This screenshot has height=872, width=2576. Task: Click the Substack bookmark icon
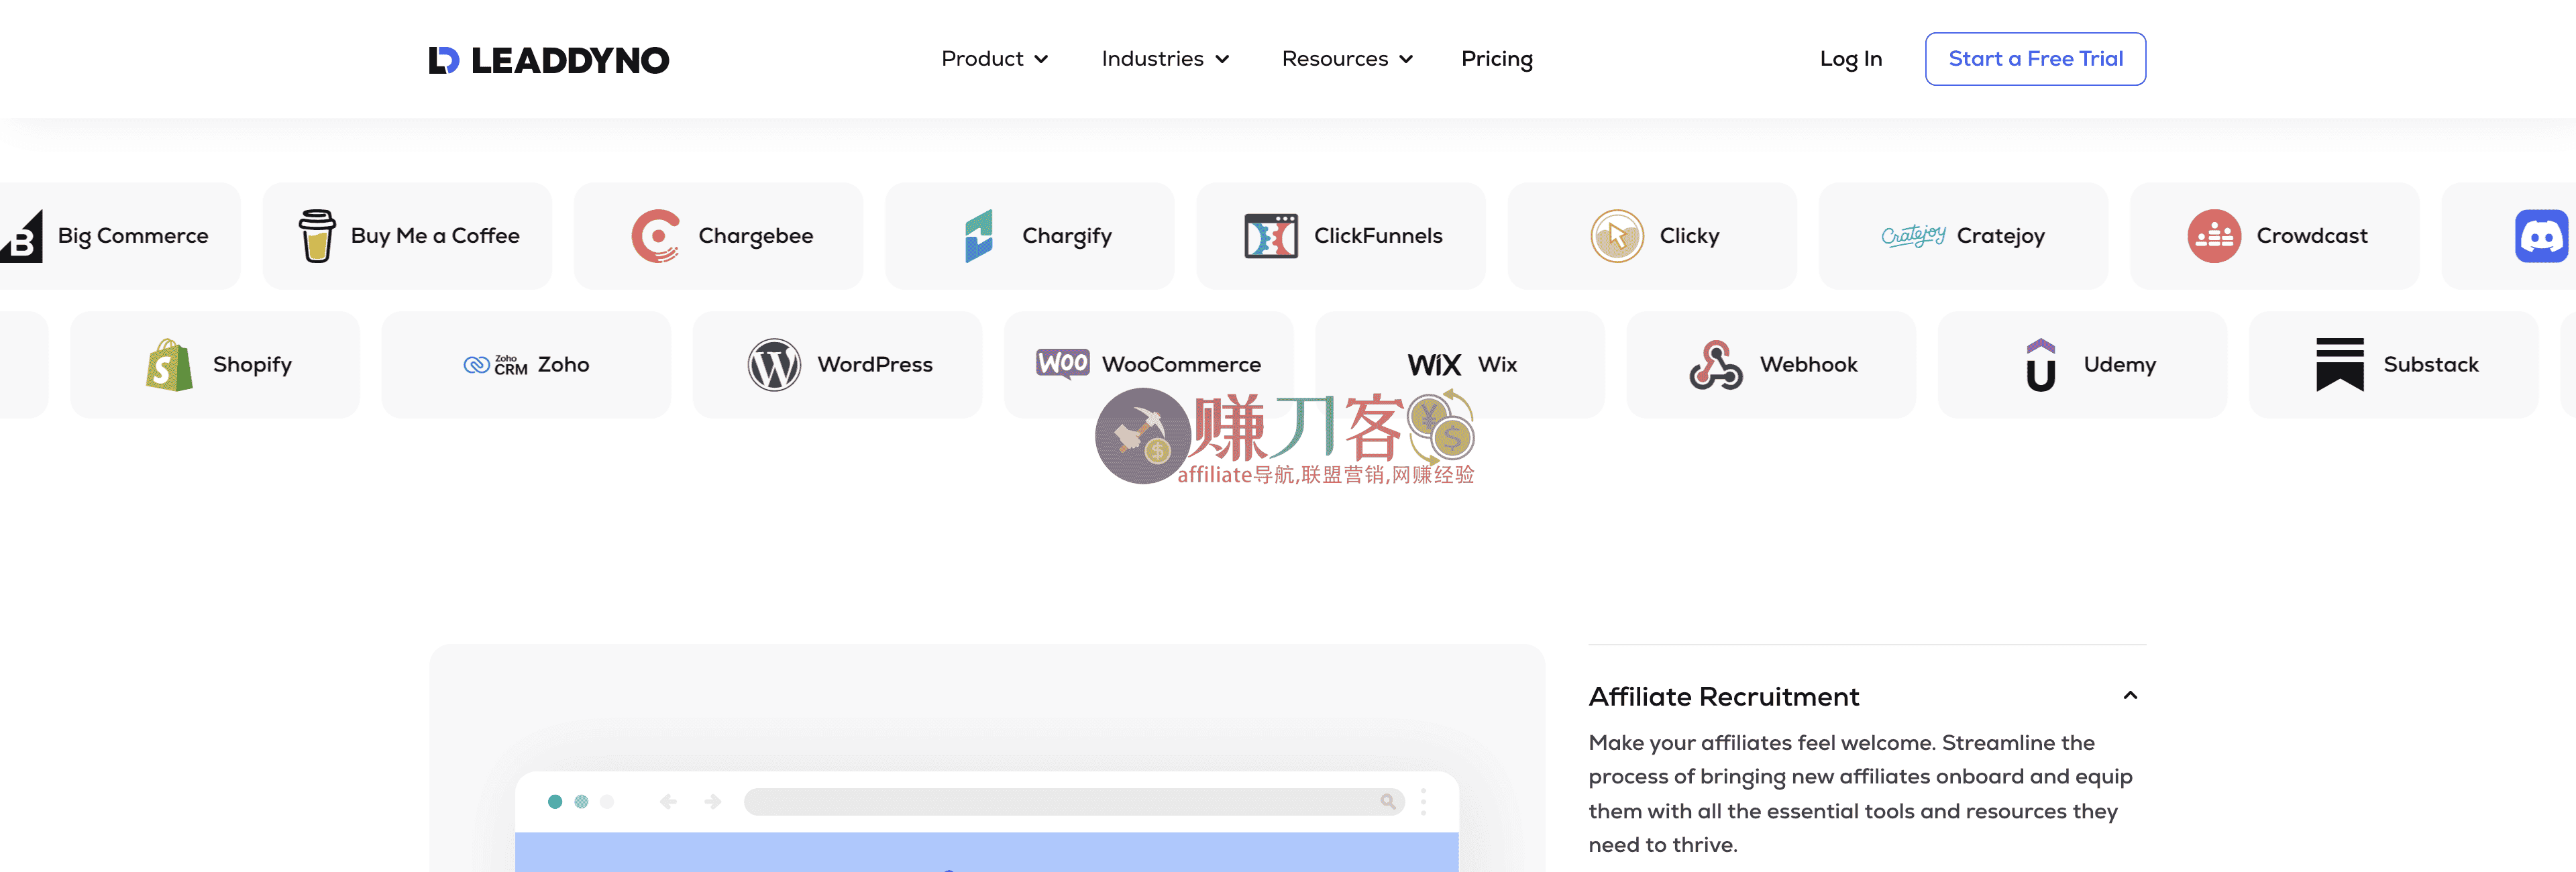pyautogui.click(x=2340, y=365)
